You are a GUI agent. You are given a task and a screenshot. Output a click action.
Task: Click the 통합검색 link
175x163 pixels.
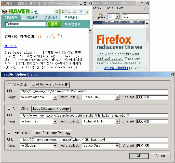pyautogui.click(x=72, y=24)
